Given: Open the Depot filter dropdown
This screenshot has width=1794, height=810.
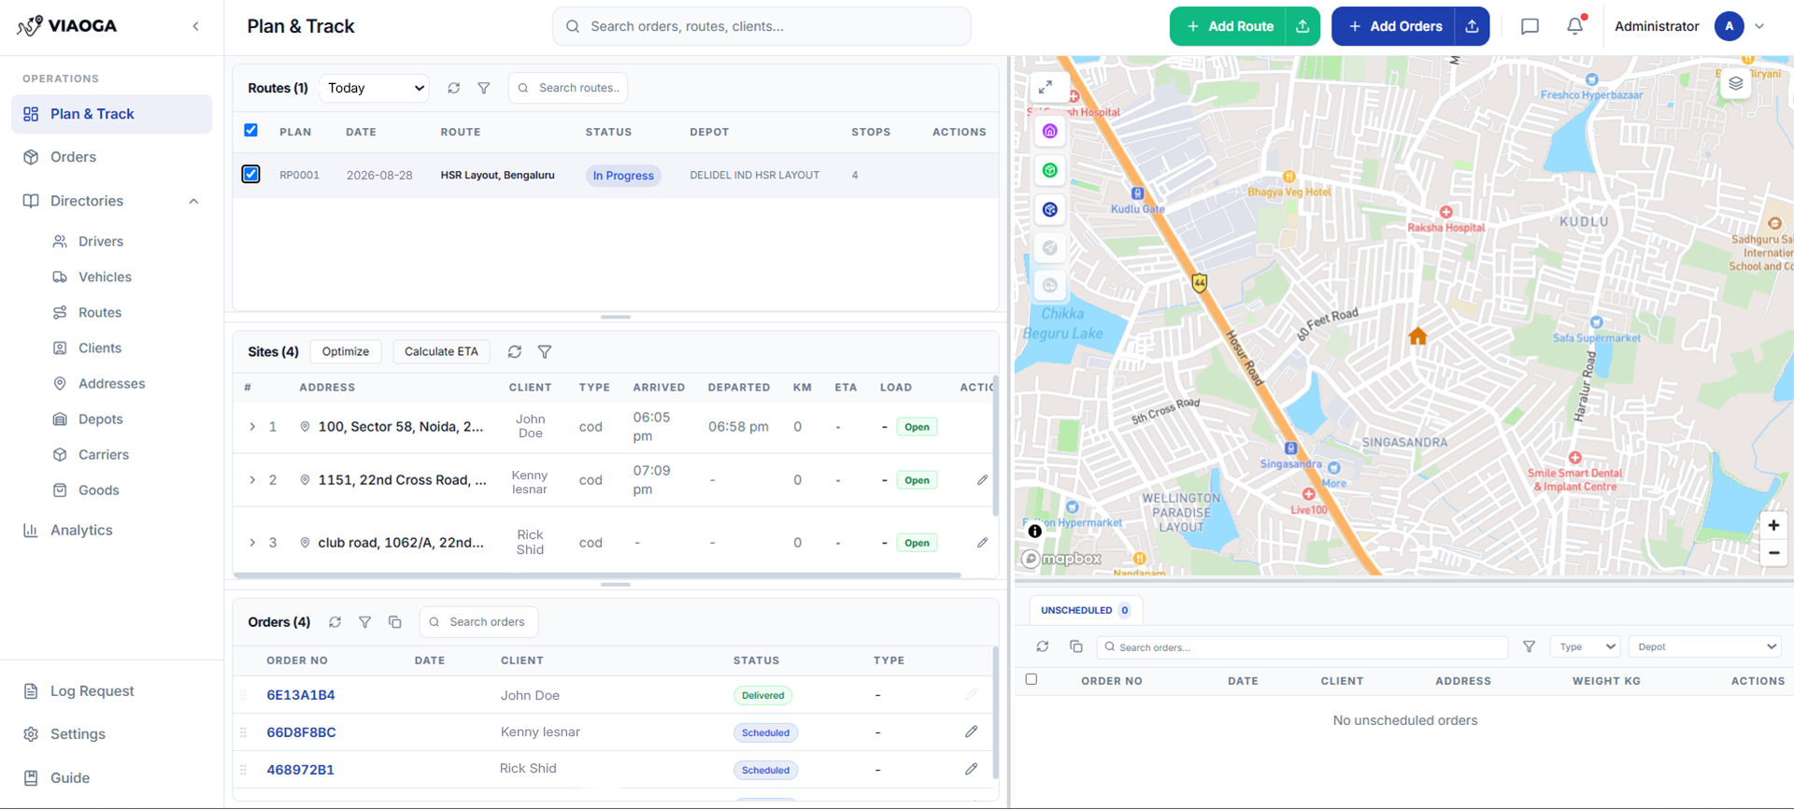Looking at the screenshot, I should coord(1705,647).
